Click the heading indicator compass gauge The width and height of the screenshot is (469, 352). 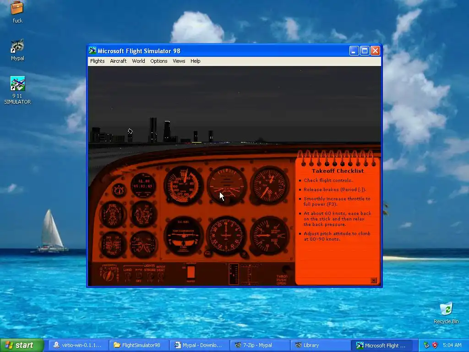point(226,236)
